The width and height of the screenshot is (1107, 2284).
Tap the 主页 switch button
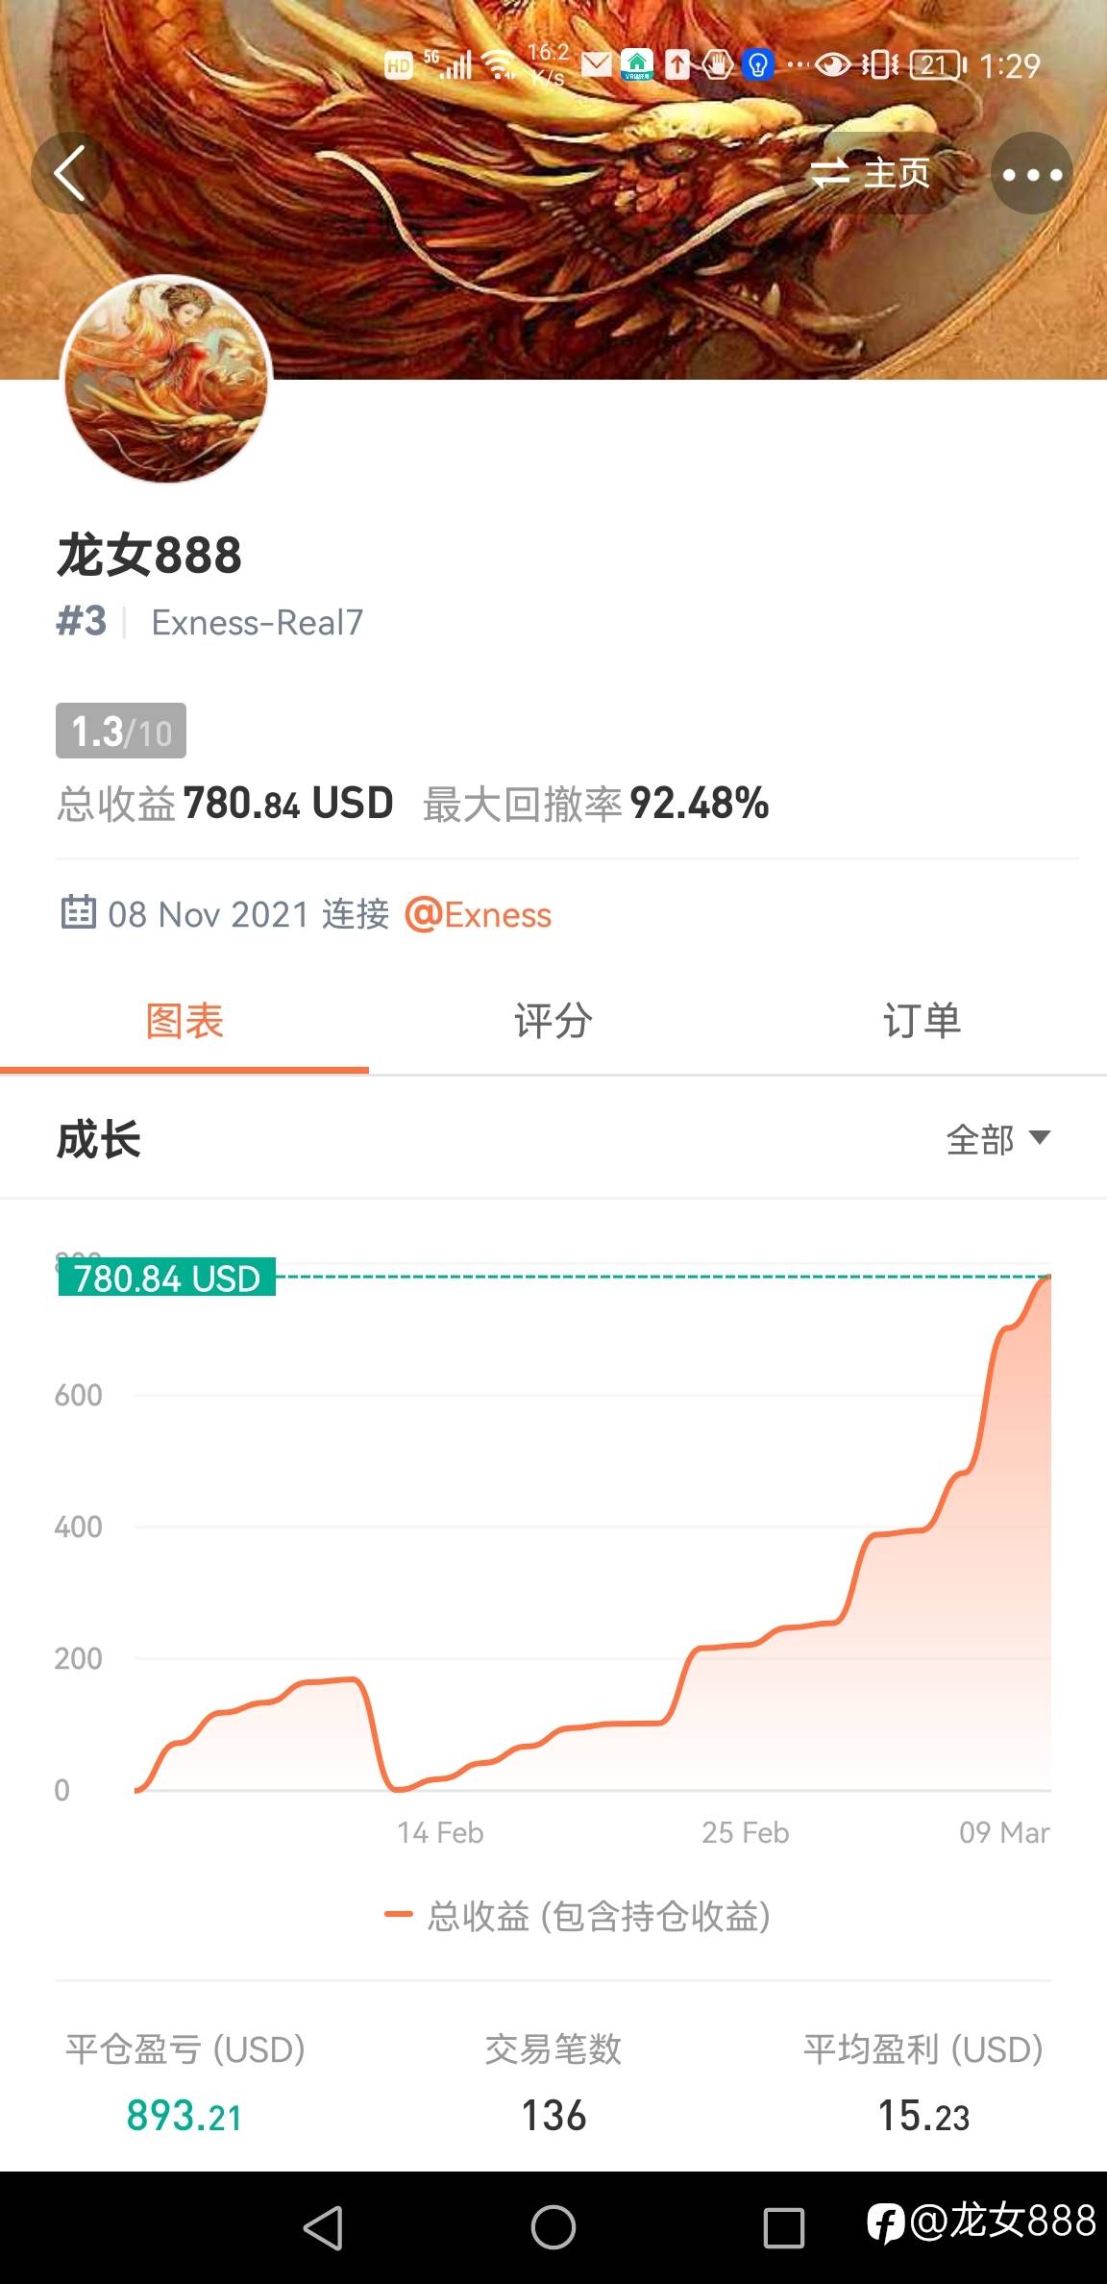(871, 173)
